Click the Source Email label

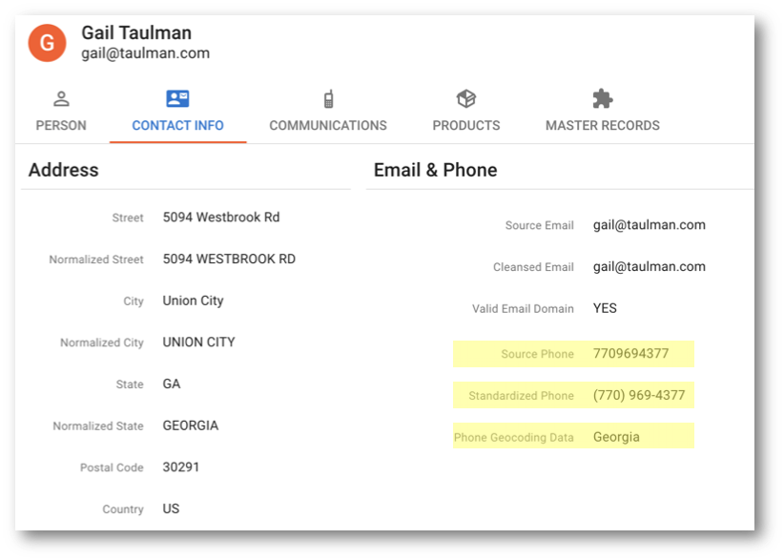[x=540, y=225]
